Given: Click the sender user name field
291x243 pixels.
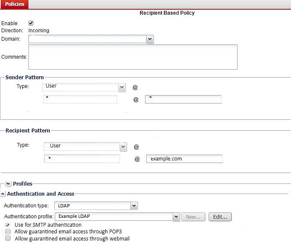Looking at the screenshot, I should pos(80,99).
